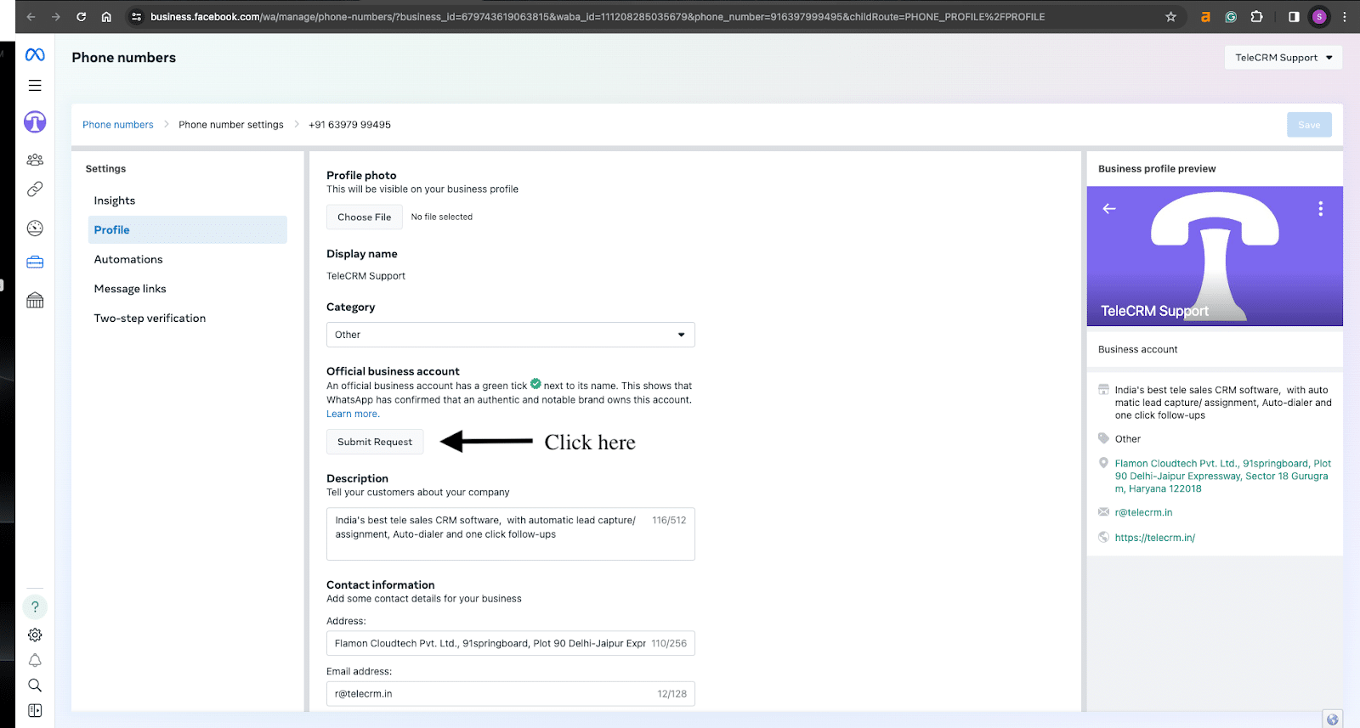Click Submit Request button

tap(375, 442)
